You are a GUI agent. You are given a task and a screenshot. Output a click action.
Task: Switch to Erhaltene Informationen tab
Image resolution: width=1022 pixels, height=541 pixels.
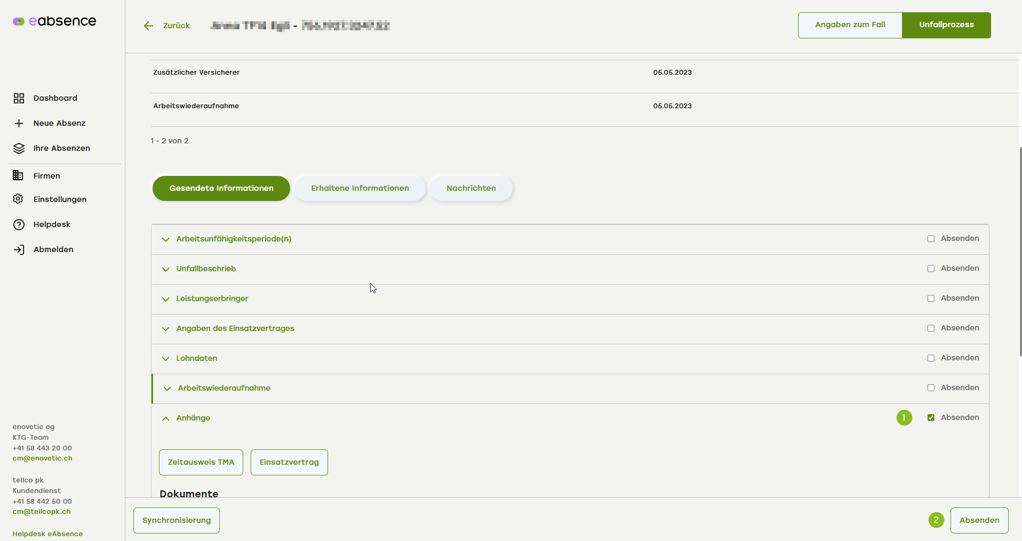(x=360, y=188)
